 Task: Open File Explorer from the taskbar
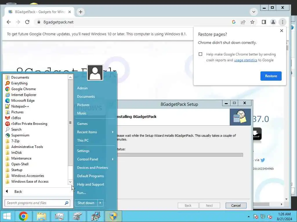pyautogui.click(x=41, y=216)
